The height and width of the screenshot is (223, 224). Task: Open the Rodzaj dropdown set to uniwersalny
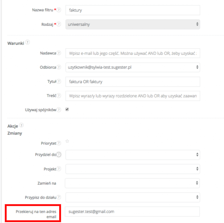pyautogui.click(x=132, y=24)
